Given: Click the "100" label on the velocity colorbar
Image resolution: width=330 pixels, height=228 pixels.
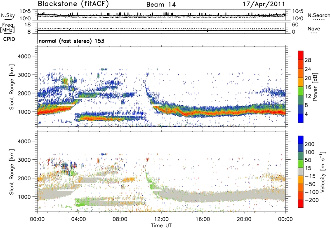Looking at the screenshot, I should click(x=310, y=152).
